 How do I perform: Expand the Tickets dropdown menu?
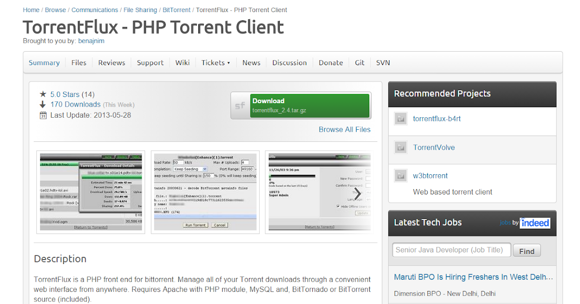[x=216, y=63]
